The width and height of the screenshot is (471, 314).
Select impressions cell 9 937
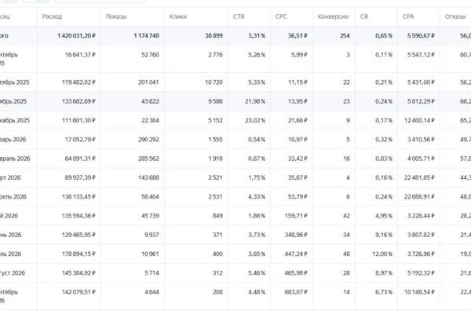[x=152, y=235]
